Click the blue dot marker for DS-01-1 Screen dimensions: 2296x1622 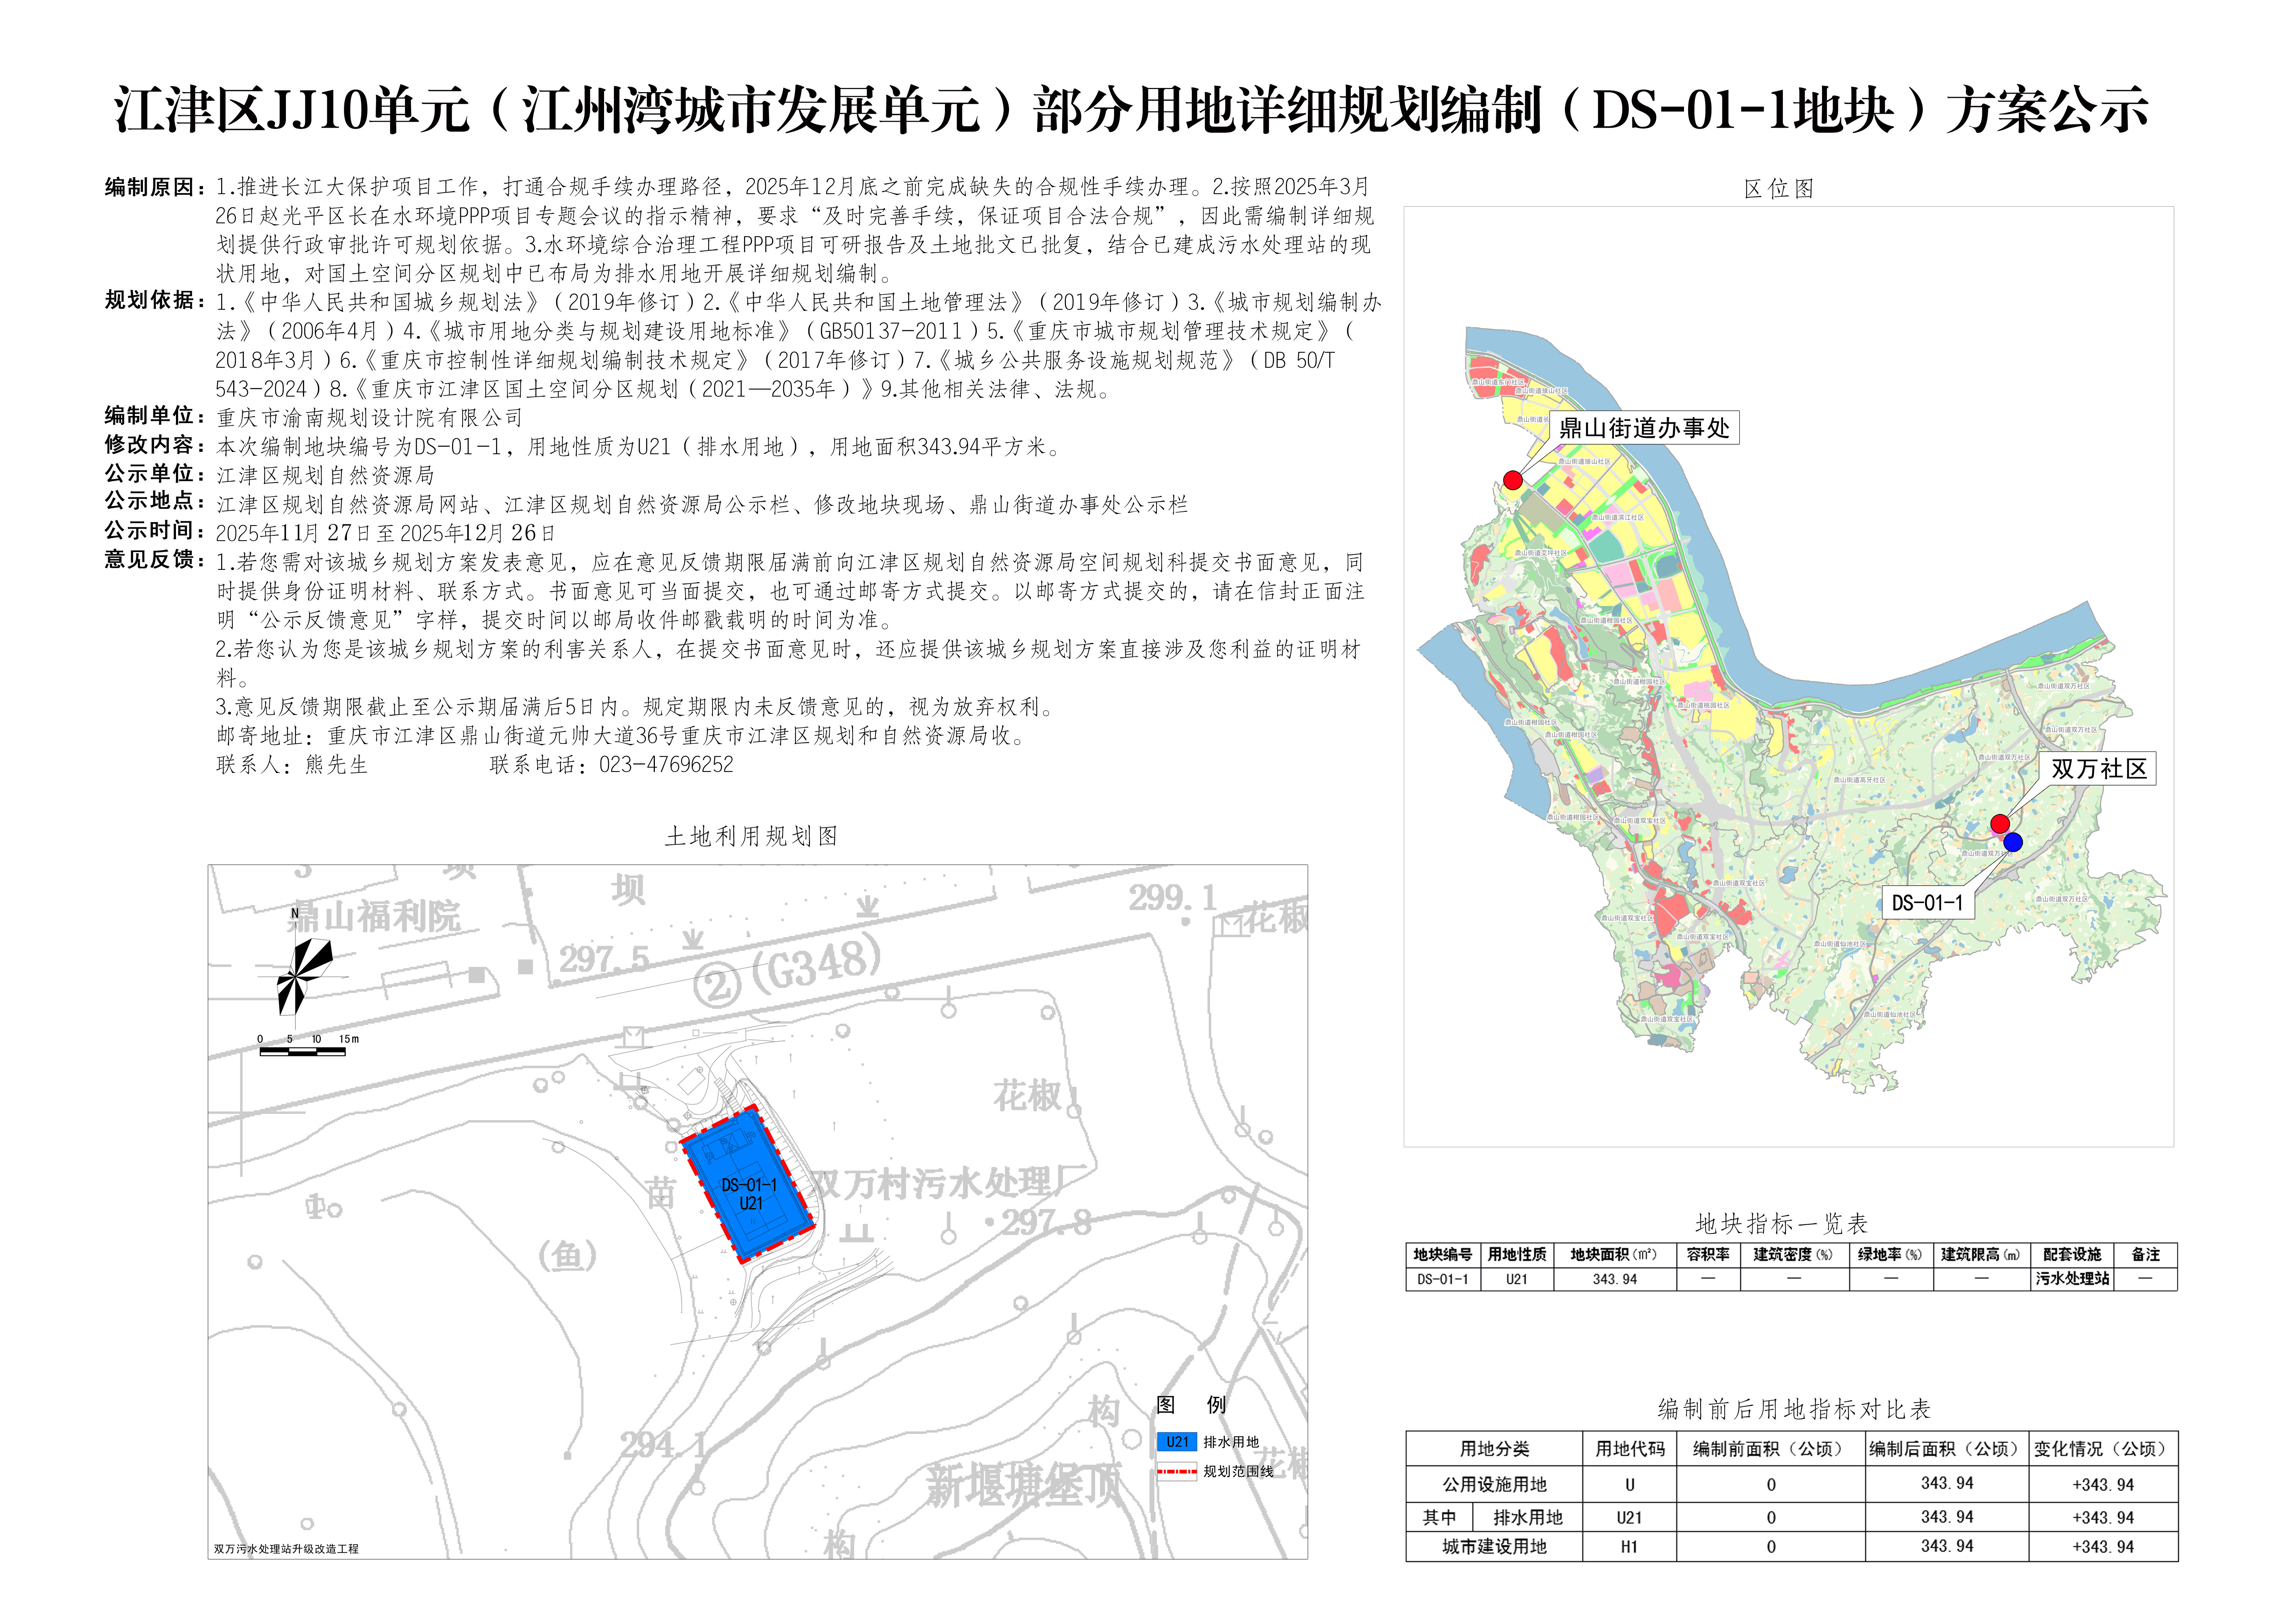point(2013,842)
